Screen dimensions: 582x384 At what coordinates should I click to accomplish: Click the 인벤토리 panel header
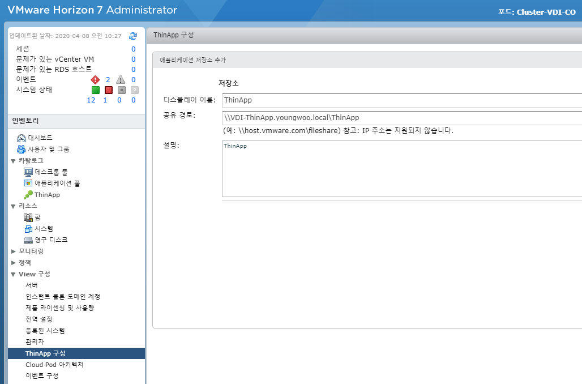[76, 121]
